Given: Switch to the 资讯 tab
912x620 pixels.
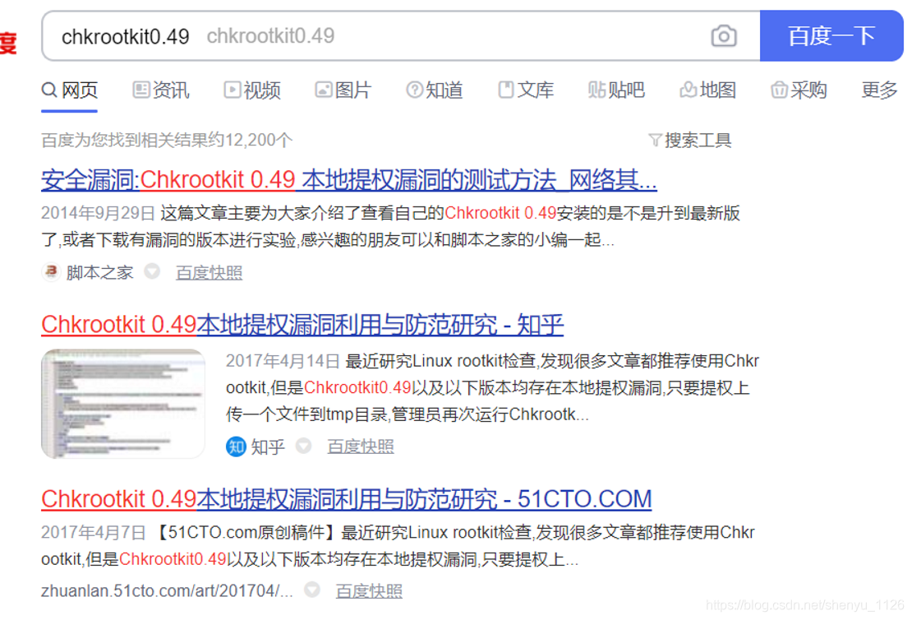Looking at the screenshot, I should [x=161, y=90].
